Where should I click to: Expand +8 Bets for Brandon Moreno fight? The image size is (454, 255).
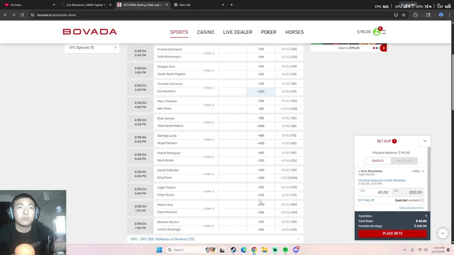point(208,226)
